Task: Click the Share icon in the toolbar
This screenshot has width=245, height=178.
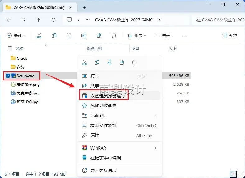Action: point(99,36)
